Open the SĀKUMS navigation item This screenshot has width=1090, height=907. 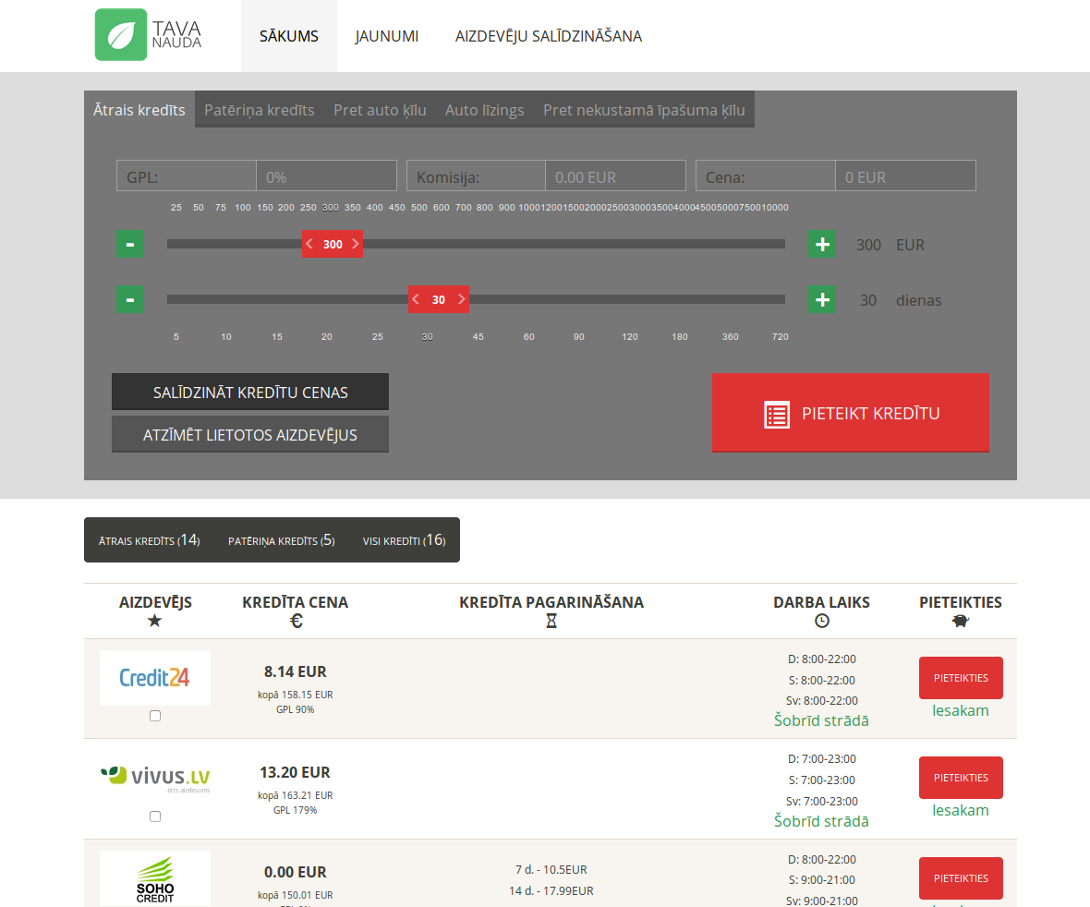(289, 36)
